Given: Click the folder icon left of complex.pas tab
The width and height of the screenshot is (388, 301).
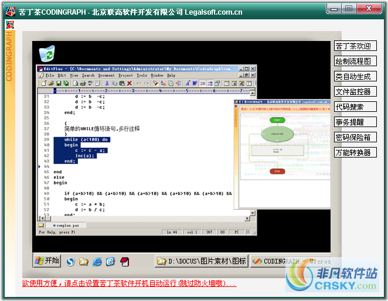Looking at the screenshot, I should click(x=41, y=225).
